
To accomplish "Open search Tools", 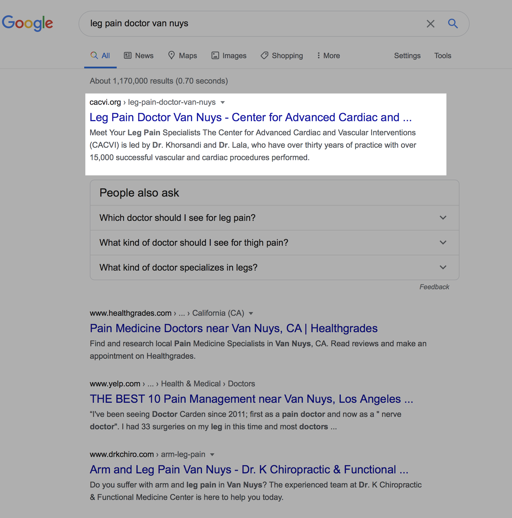I will pos(442,56).
